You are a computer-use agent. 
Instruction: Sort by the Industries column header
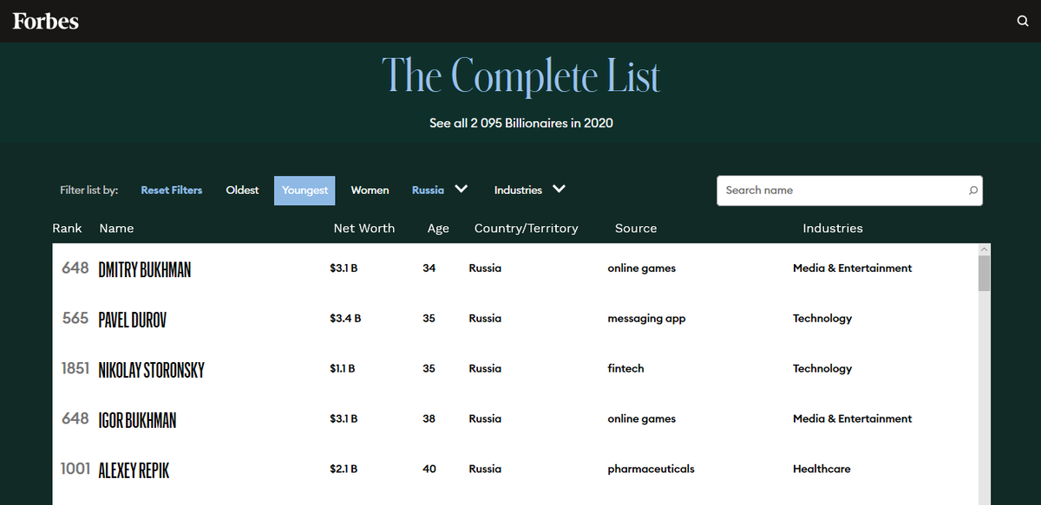pos(833,229)
